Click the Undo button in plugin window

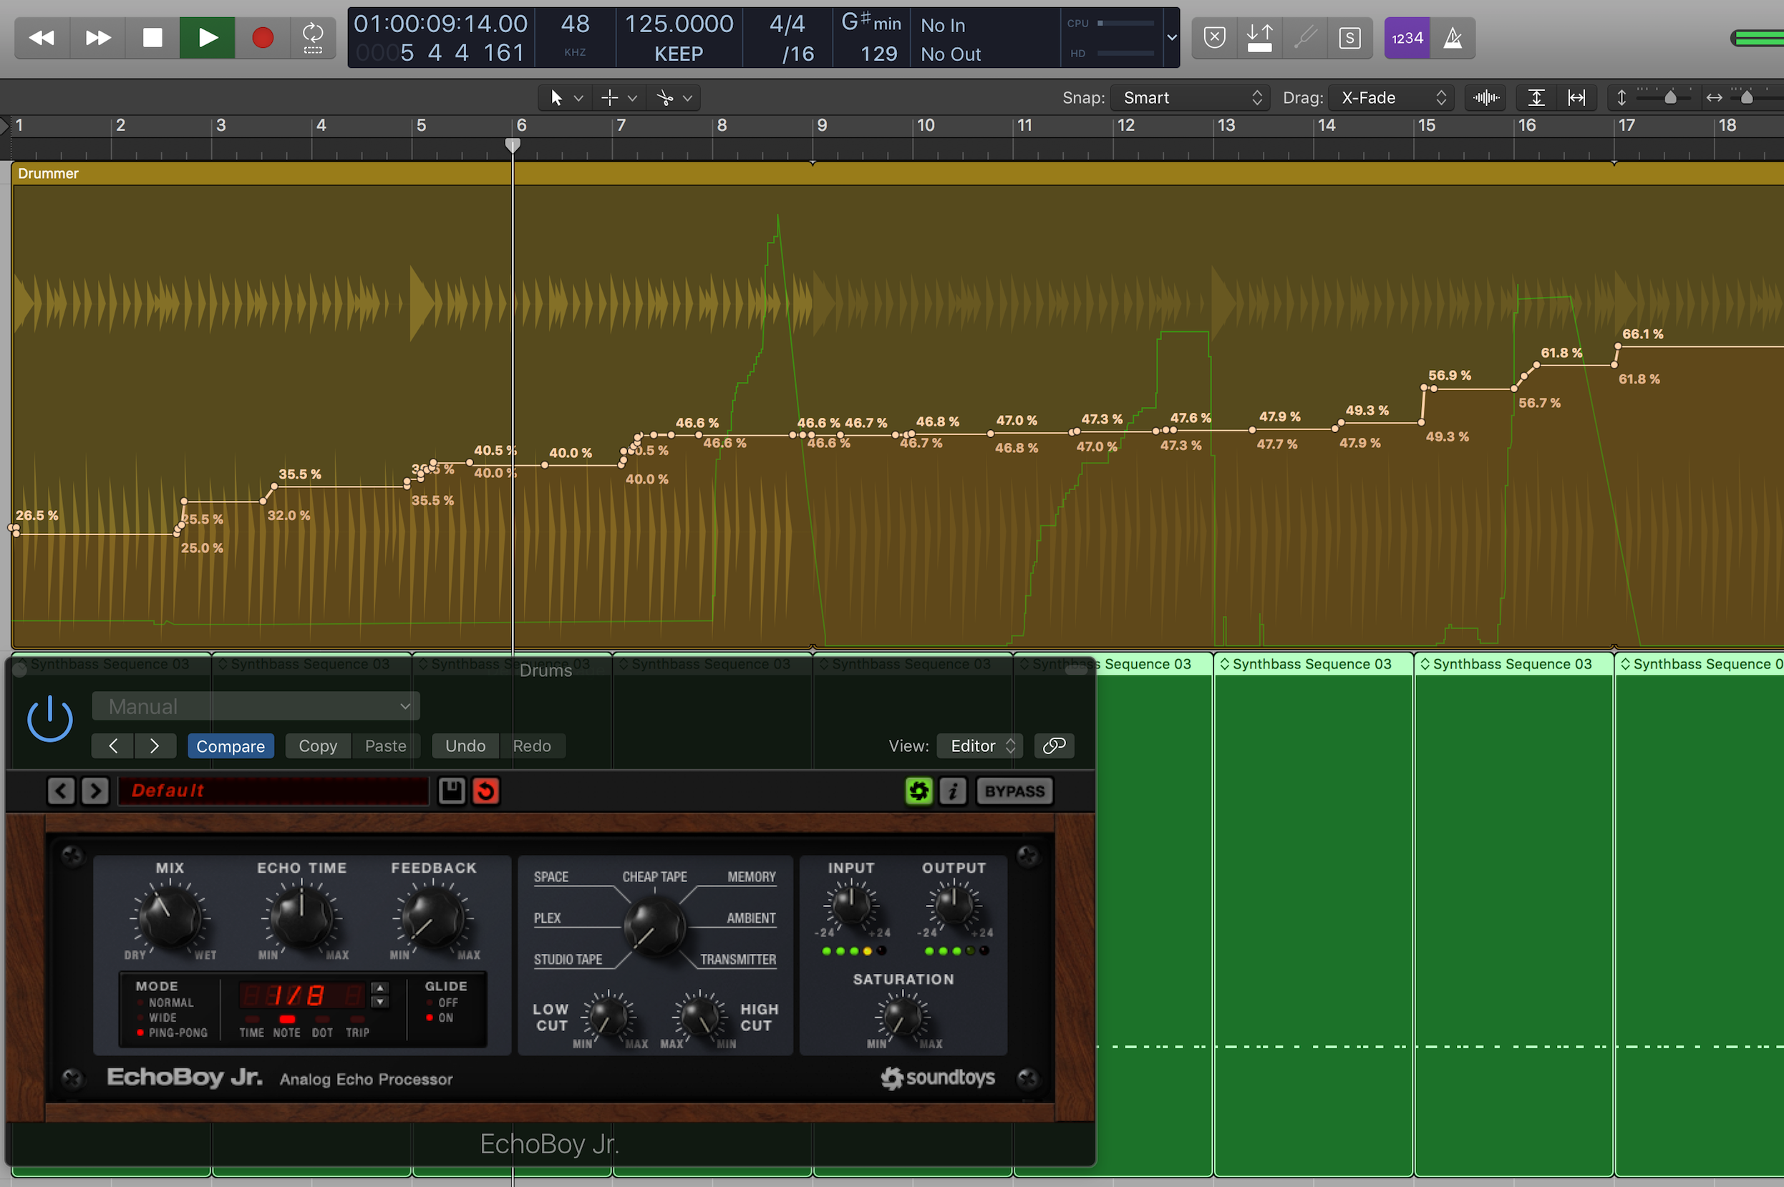[465, 746]
